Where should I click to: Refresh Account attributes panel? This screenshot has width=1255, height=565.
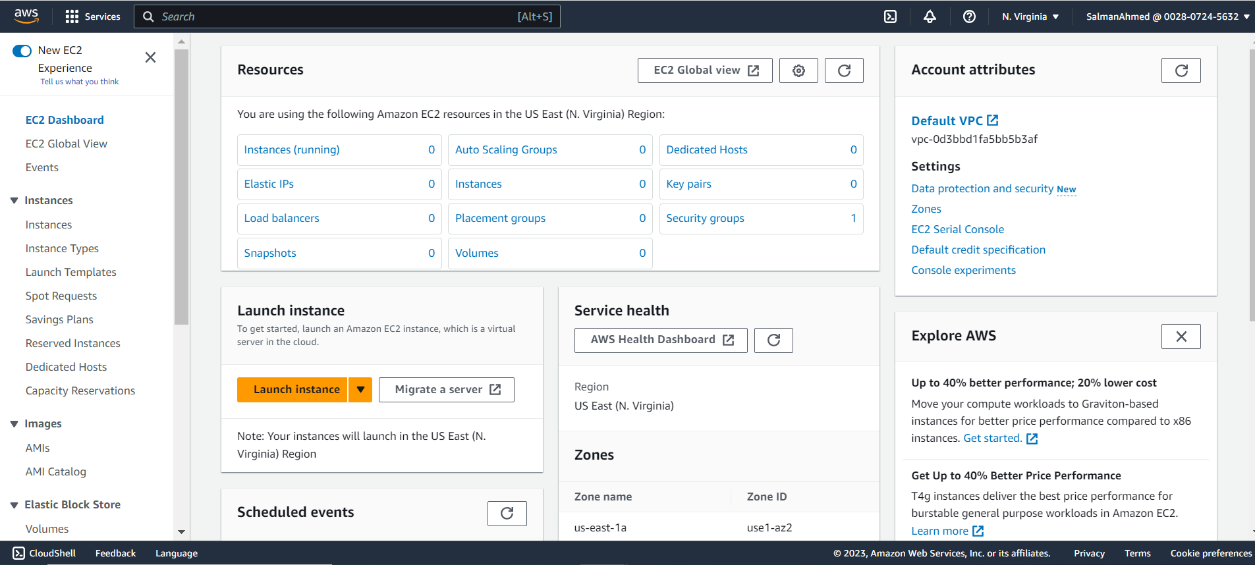coord(1181,70)
